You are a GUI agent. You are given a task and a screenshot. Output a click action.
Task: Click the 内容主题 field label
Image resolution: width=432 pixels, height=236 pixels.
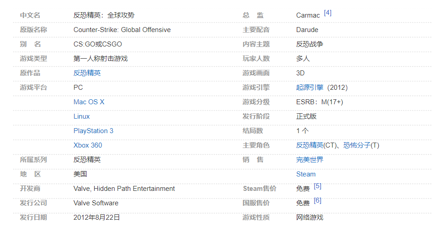click(256, 44)
